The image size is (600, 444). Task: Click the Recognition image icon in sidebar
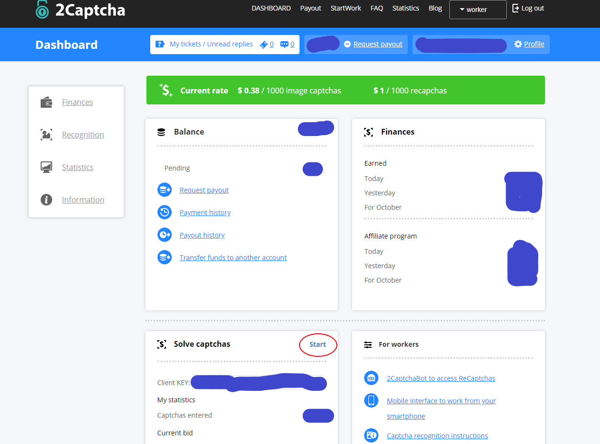tap(46, 135)
